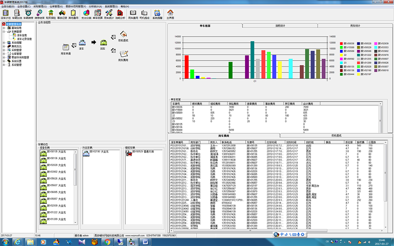The height and width of the screenshot is (246, 394).
Task: Open the 支出分类 pie chart icon
Action: point(86,13)
